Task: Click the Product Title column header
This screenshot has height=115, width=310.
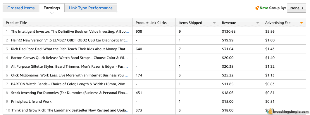Action: click(x=16, y=23)
